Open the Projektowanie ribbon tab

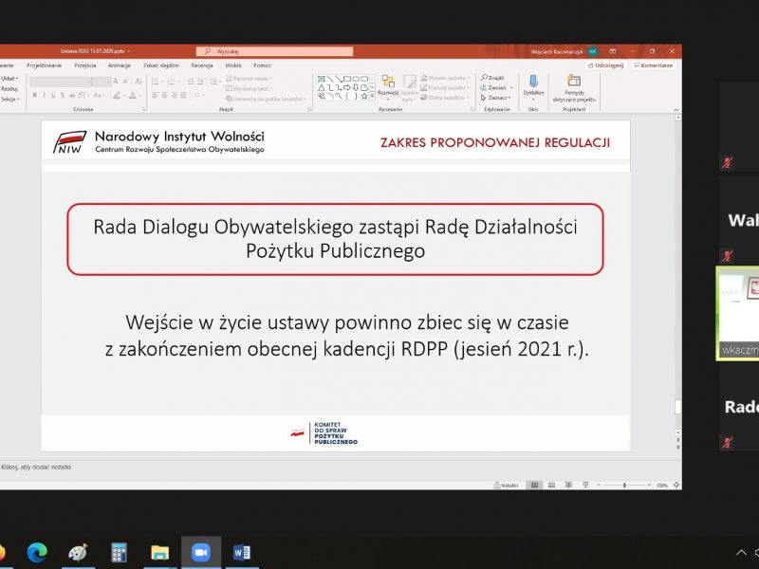44,65
